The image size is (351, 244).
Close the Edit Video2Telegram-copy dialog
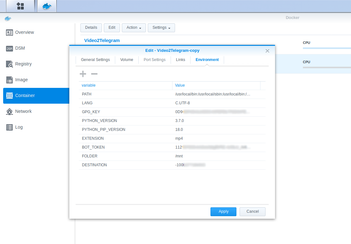[267, 51]
